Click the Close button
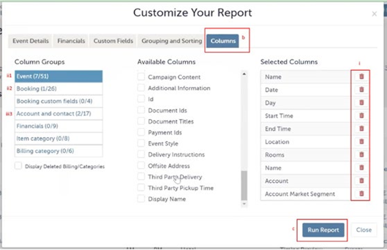 [x=364, y=230]
